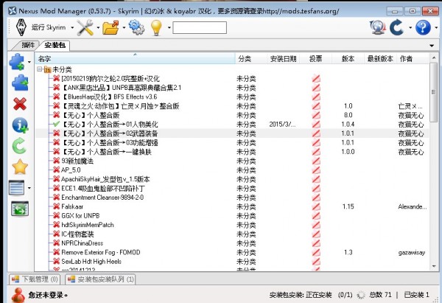Viewport: 442px width, 303px height.
Task: Sort by the 最新版本 column header
Action: coord(380,59)
